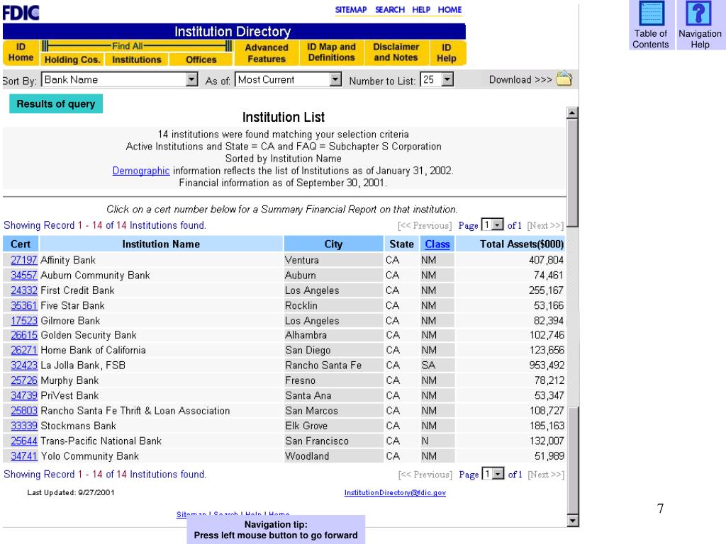Click the bottom [Next >>] pager text

(x=547, y=475)
